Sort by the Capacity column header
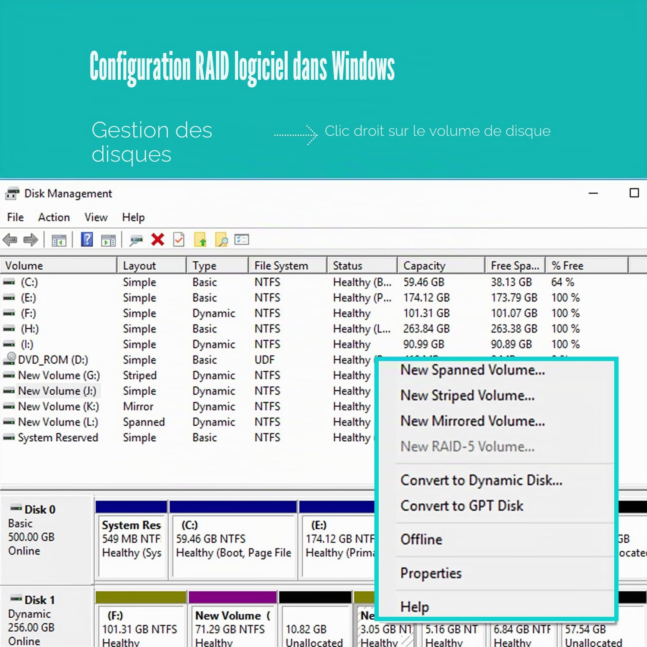 click(440, 266)
